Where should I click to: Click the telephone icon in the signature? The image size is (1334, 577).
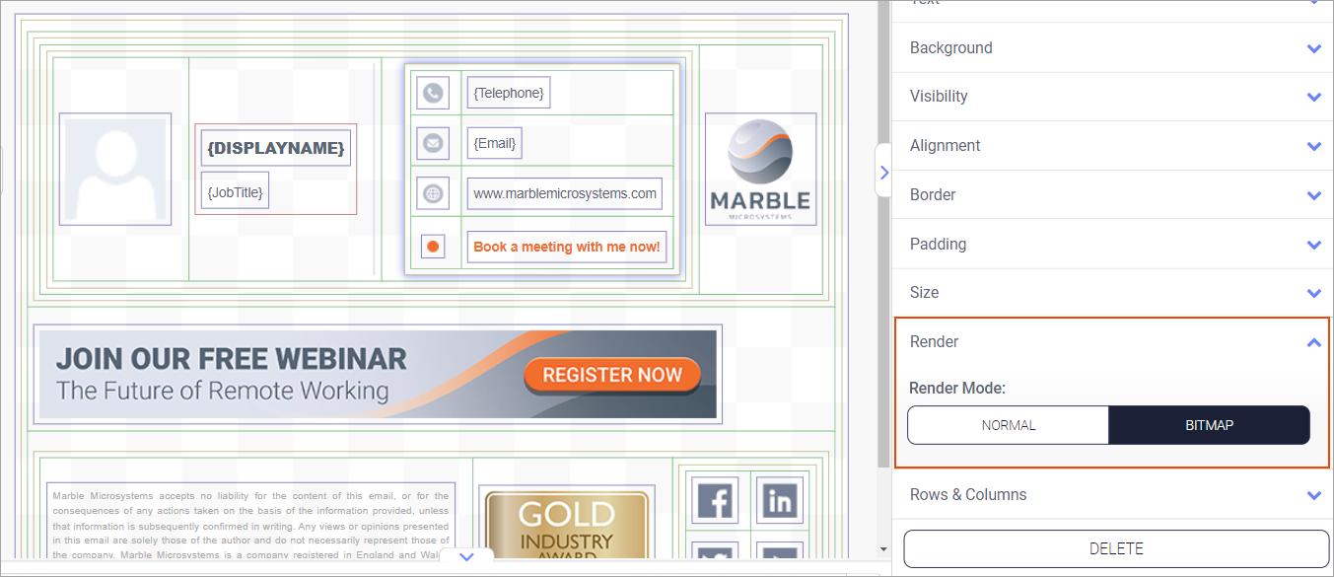coord(433,94)
